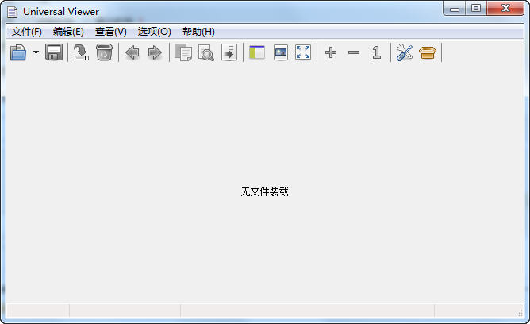Click the orange box plugins icon
Image resolution: width=530 pixels, height=324 pixels.
point(428,52)
